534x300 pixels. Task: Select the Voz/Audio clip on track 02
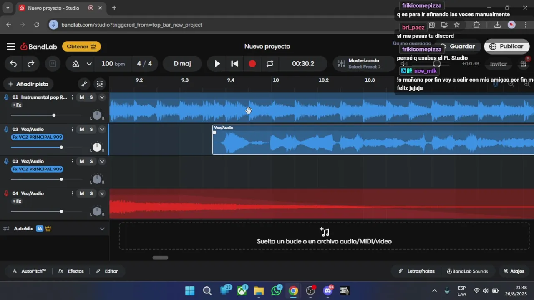pyautogui.click(x=373, y=140)
